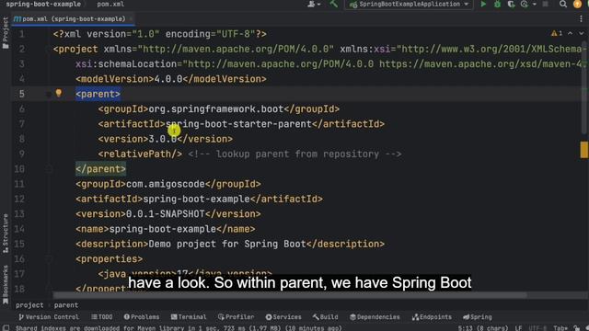Open the Services tool window
589x331 pixels.
point(283,317)
